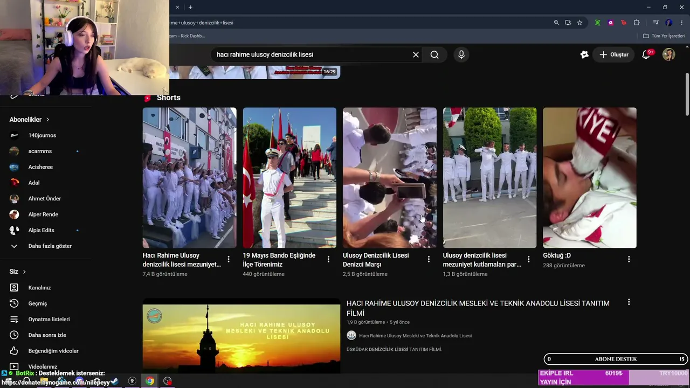Image resolution: width=690 pixels, height=388 pixels.
Task: Click the install app icon in address bar
Action: [568, 23]
